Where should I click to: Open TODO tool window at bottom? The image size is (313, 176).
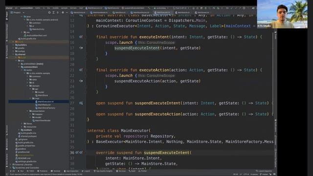30,171
